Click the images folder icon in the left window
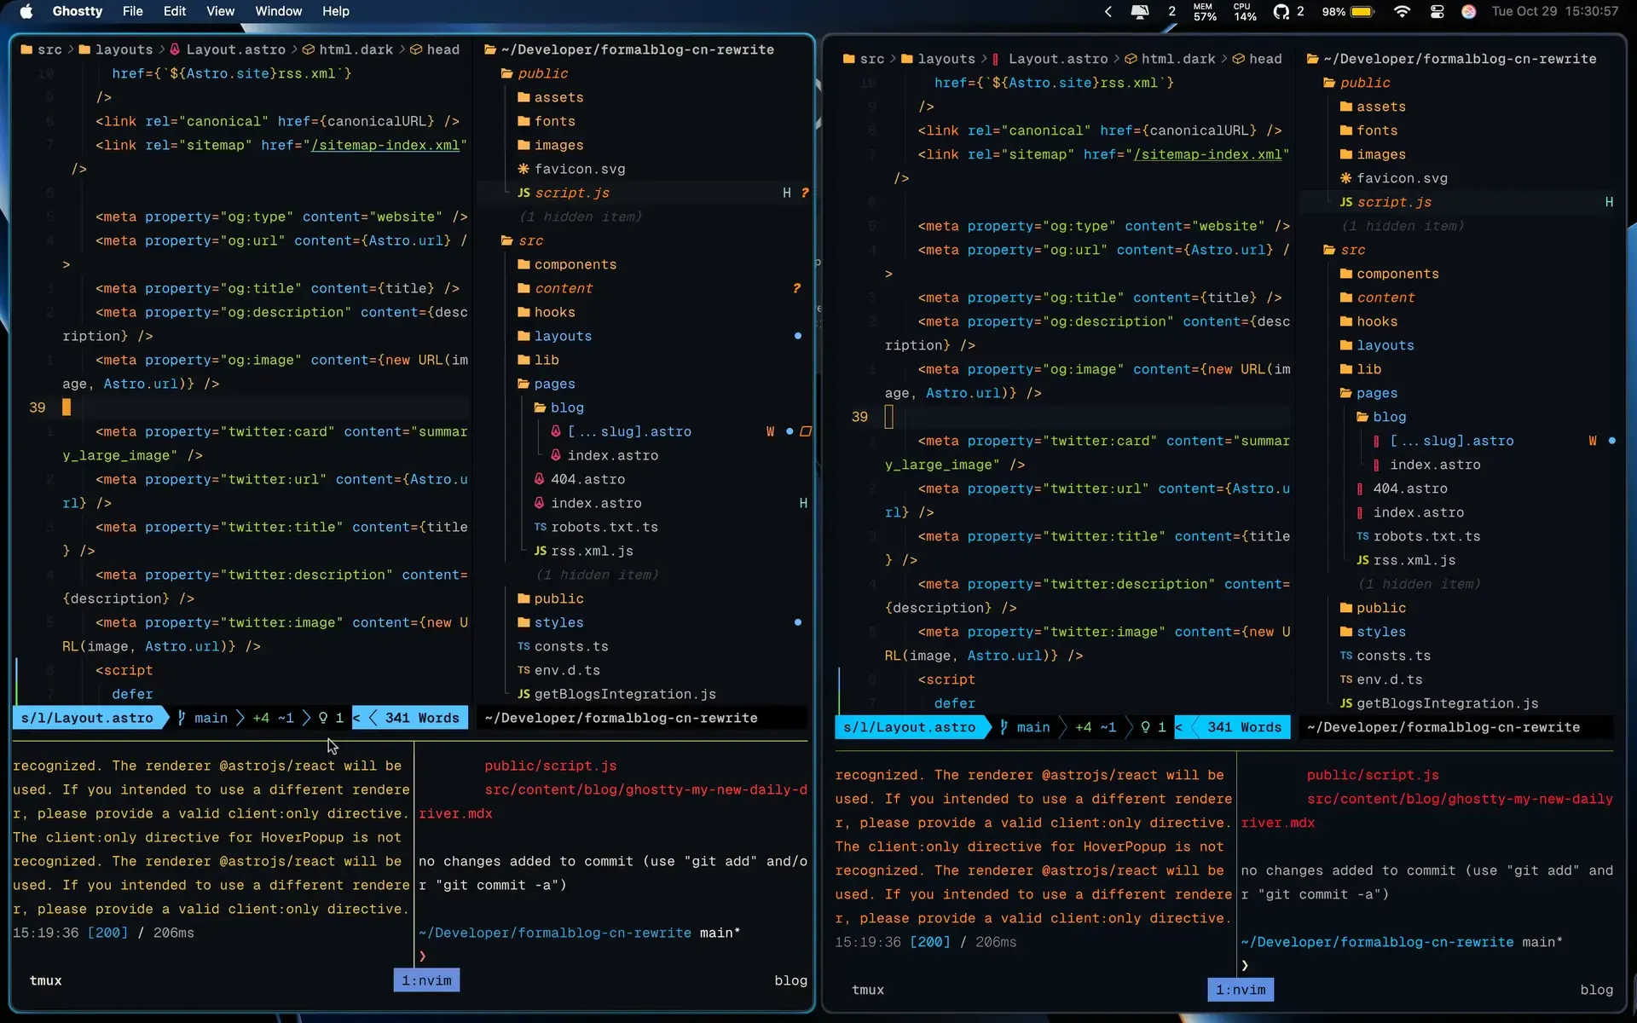This screenshot has height=1023, width=1637. pyautogui.click(x=523, y=145)
